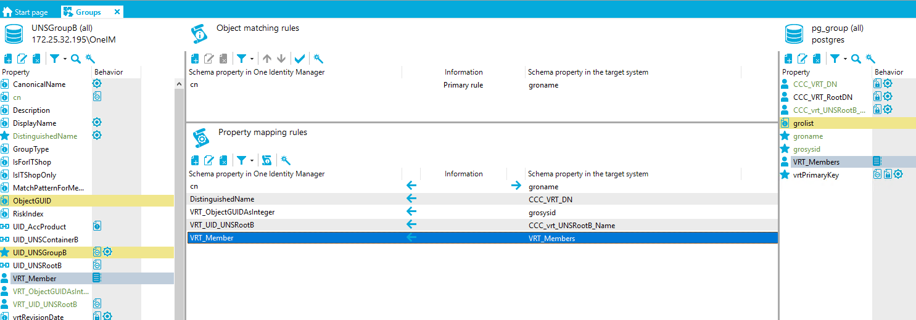
Task: Open mapping wizard wand in pg_group toolbar
Action: 870,59
